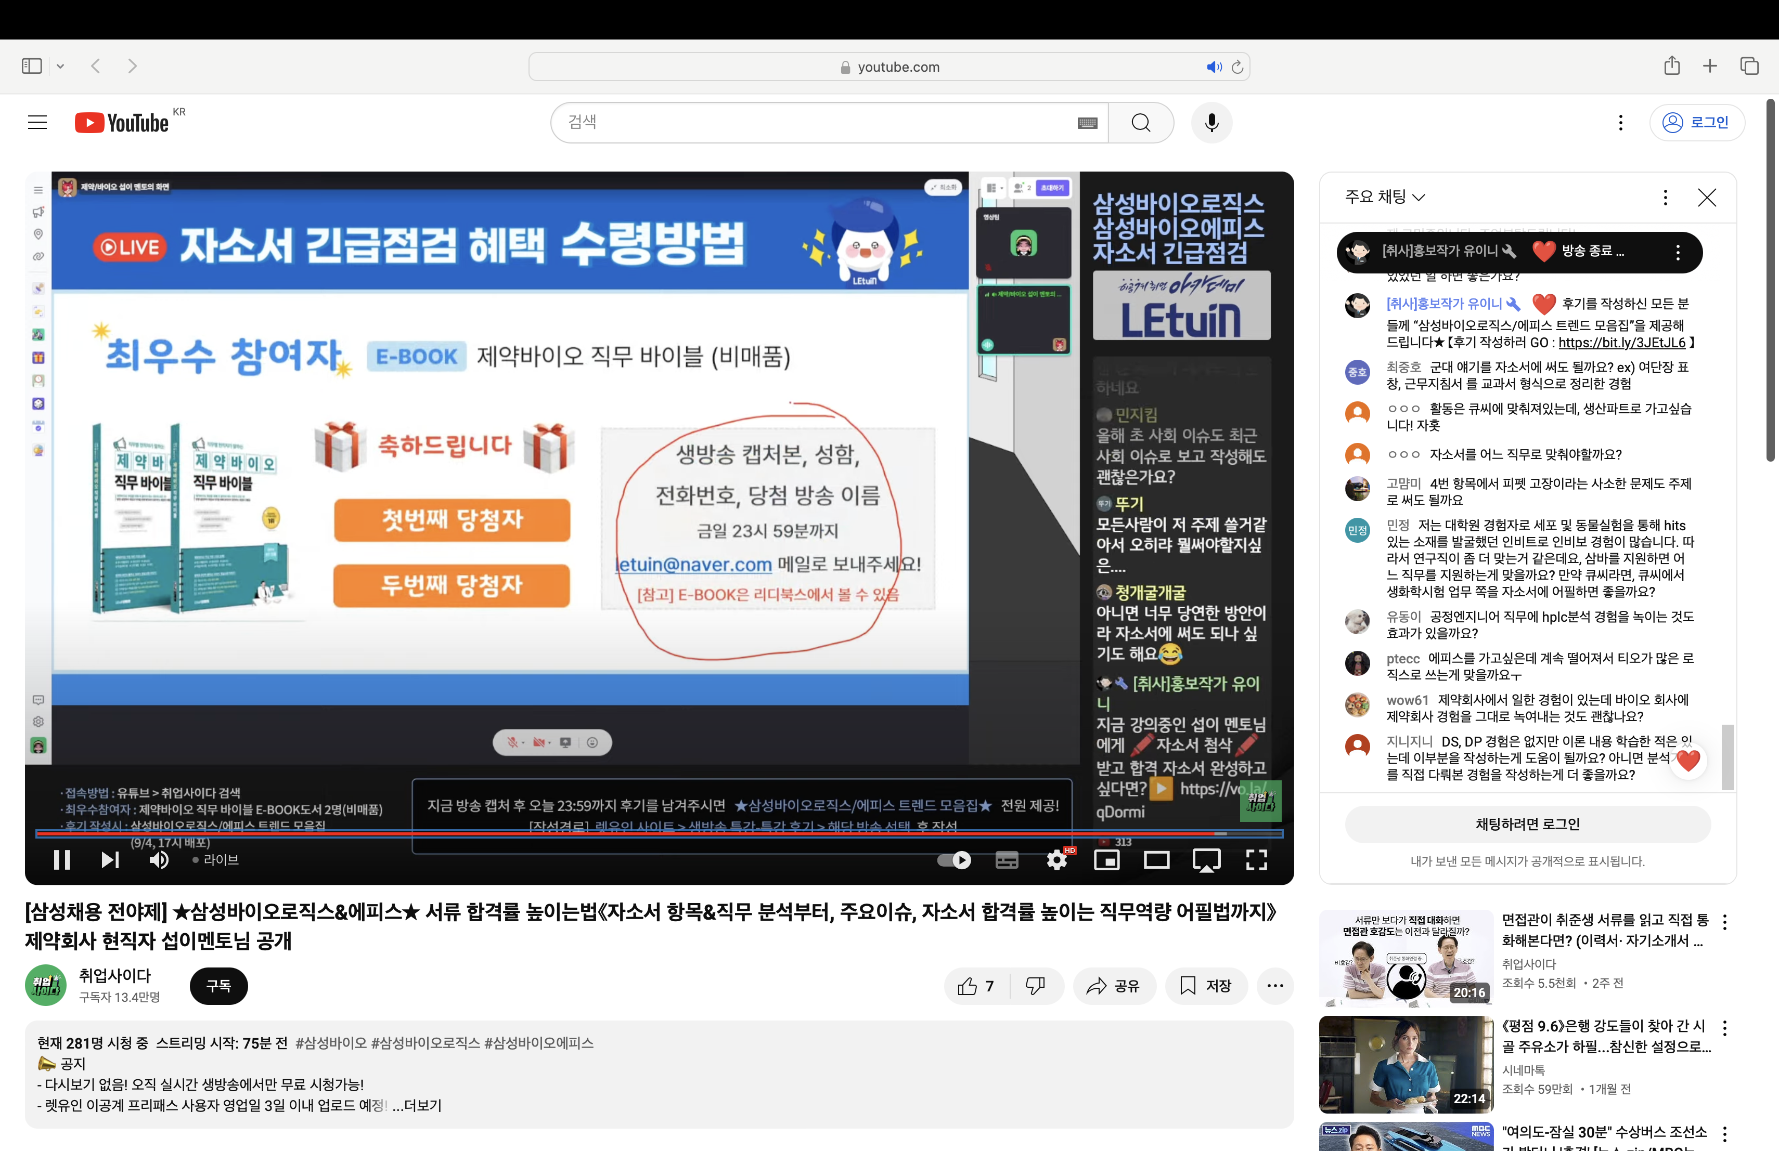Click the #삼성바이오로직스 hashtag
Image resolution: width=1779 pixels, height=1151 pixels.
pyautogui.click(x=426, y=1043)
